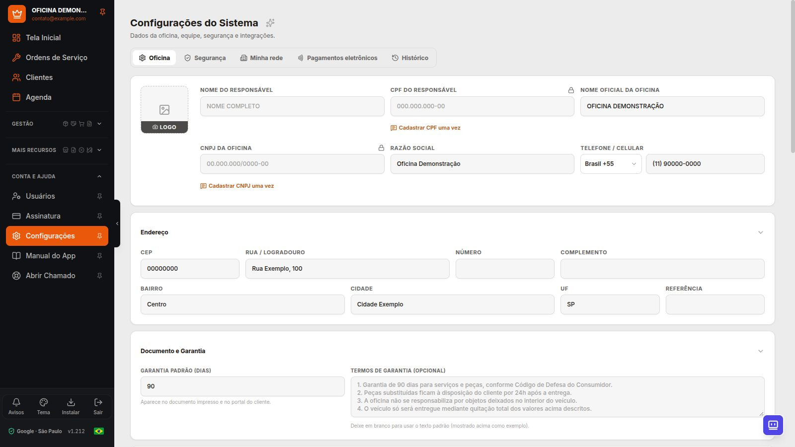Expand the MAIS RECURSOS sidebar section

[x=57, y=150]
